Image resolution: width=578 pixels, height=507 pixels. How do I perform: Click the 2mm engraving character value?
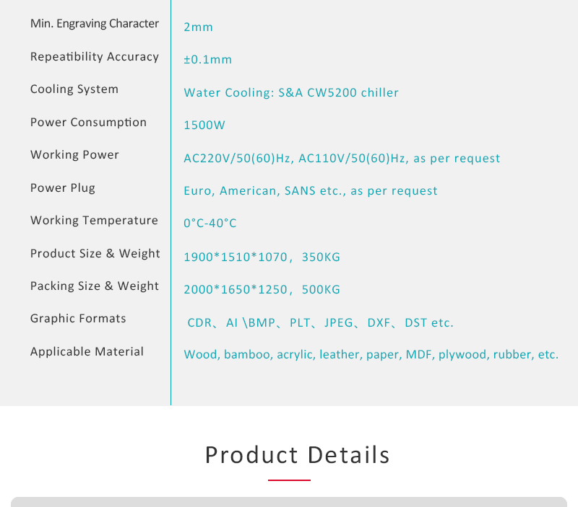(198, 27)
